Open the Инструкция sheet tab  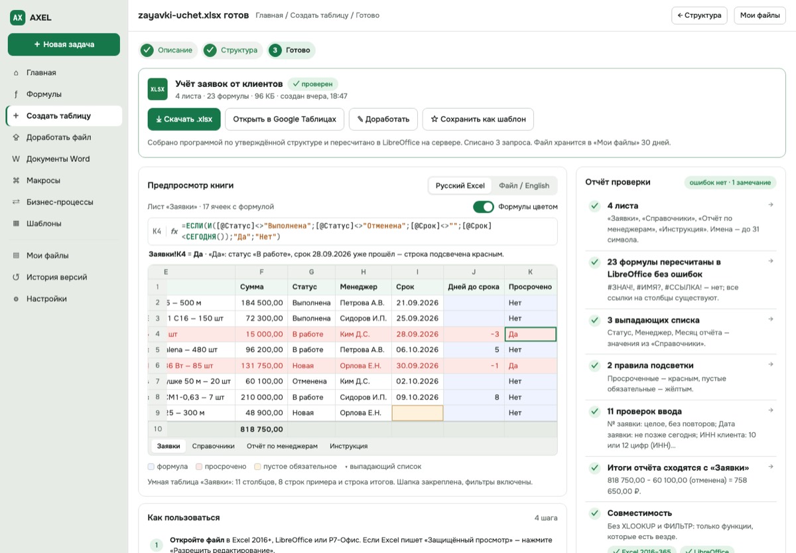coord(348,446)
